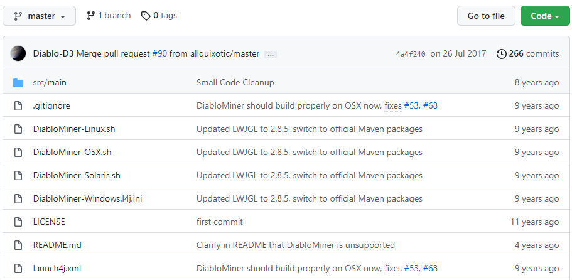Click the Diablo-D3 author name
This screenshot has height=280, width=572.
click(53, 54)
